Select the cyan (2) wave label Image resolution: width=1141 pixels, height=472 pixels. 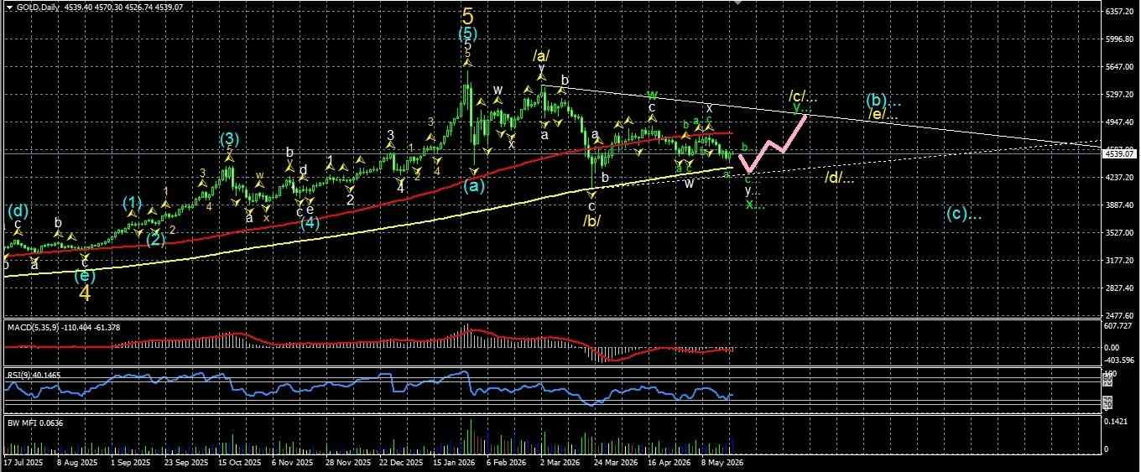point(156,239)
